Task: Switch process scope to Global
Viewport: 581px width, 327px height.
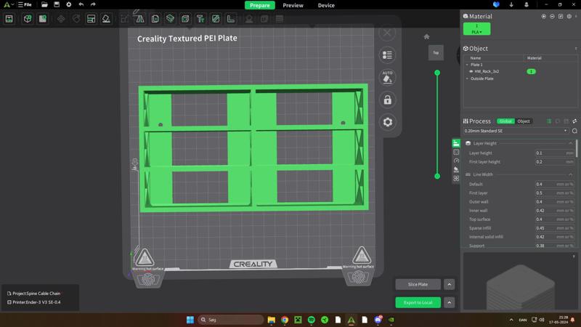Action: [505, 121]
